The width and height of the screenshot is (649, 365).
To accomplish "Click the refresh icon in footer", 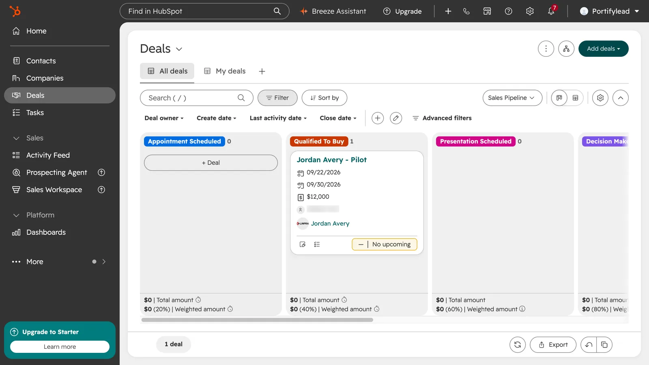I will coord(518,345).
